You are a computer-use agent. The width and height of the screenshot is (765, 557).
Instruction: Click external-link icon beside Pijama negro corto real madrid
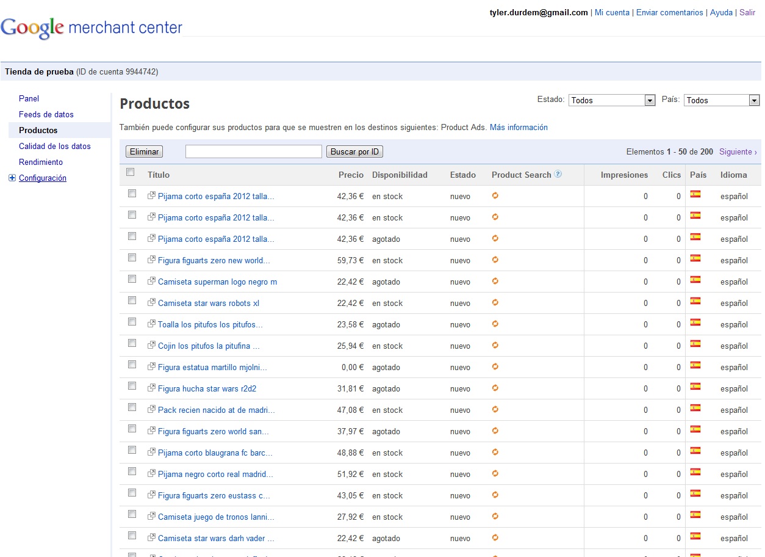click(x=152, y=473)
